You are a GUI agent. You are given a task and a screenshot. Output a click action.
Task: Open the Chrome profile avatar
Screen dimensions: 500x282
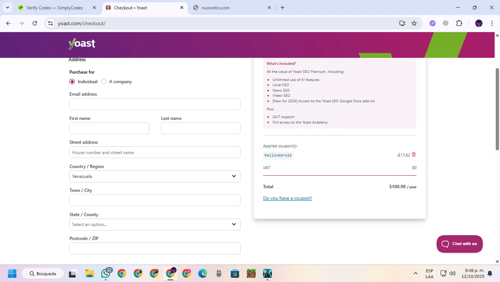[x=479, y=23]
